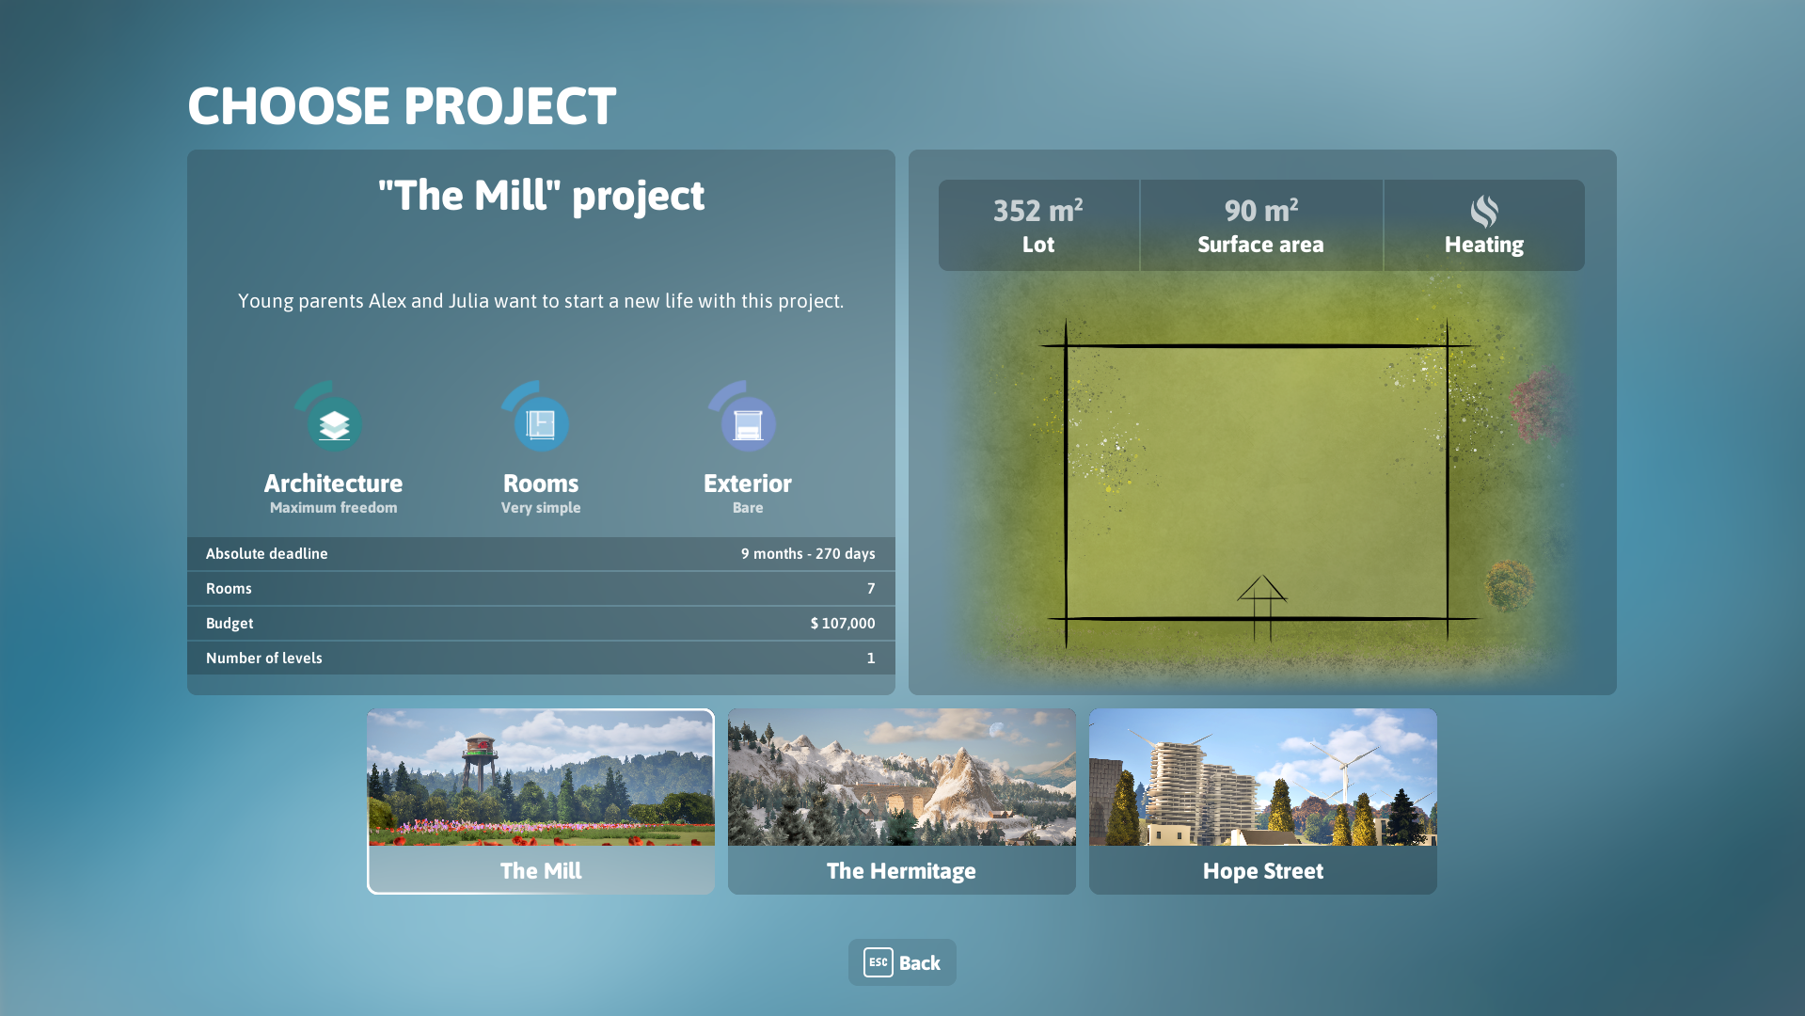Select The Hermitage project card
The width and height of the screenshot is (1805, 1016).
[902, 802]
